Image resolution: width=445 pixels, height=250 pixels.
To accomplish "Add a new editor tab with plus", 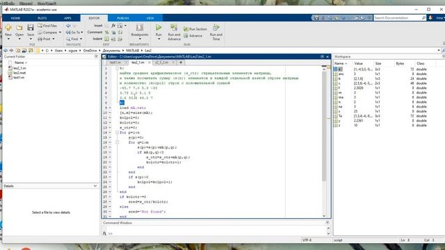I will [181, 62].
